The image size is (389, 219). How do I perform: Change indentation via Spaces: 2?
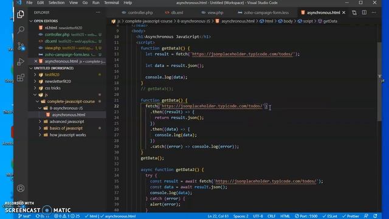tap(241, 217)
